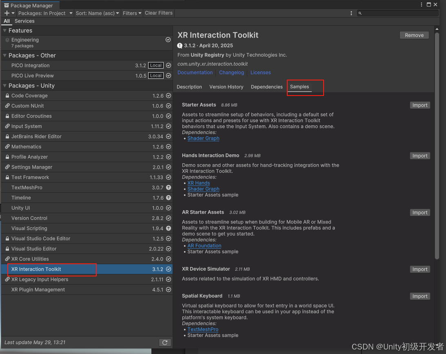This screenshot has height=354, width=446.
Task: Click the Unity UI installed checkmark
Action: pyautogui.click(x=169, y=208)
